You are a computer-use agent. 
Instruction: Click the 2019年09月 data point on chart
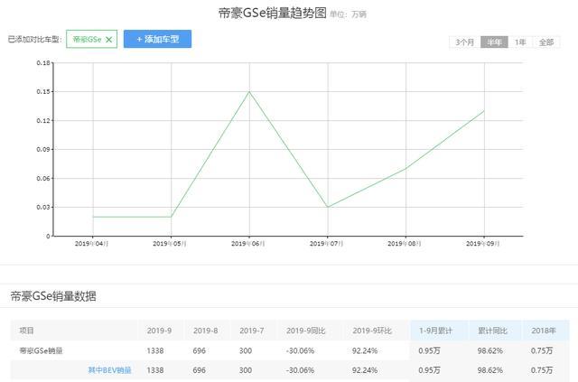tap(484, 110)
